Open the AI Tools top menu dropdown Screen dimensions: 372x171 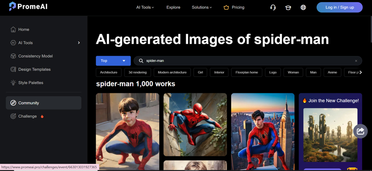tap(145, 7)
